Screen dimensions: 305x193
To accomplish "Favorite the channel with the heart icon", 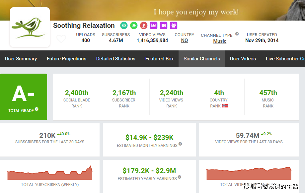I will point(61,39).
